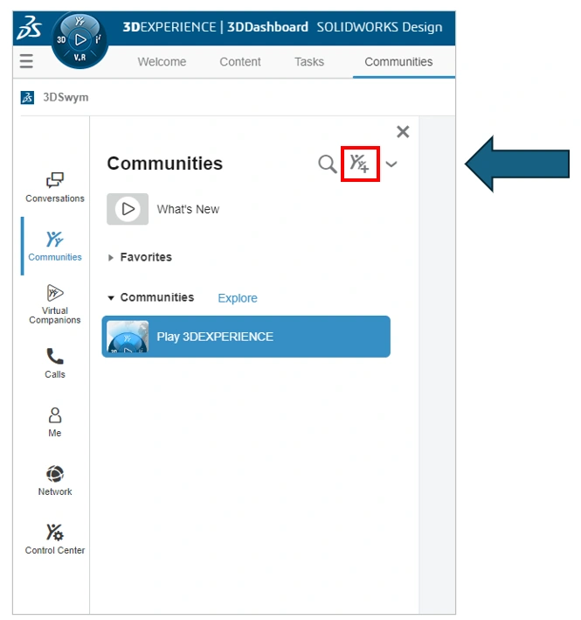Open the chevron dropdown beside create community
Image resolution: width=581 pixels, height=620 pixels.
(391, 164)
